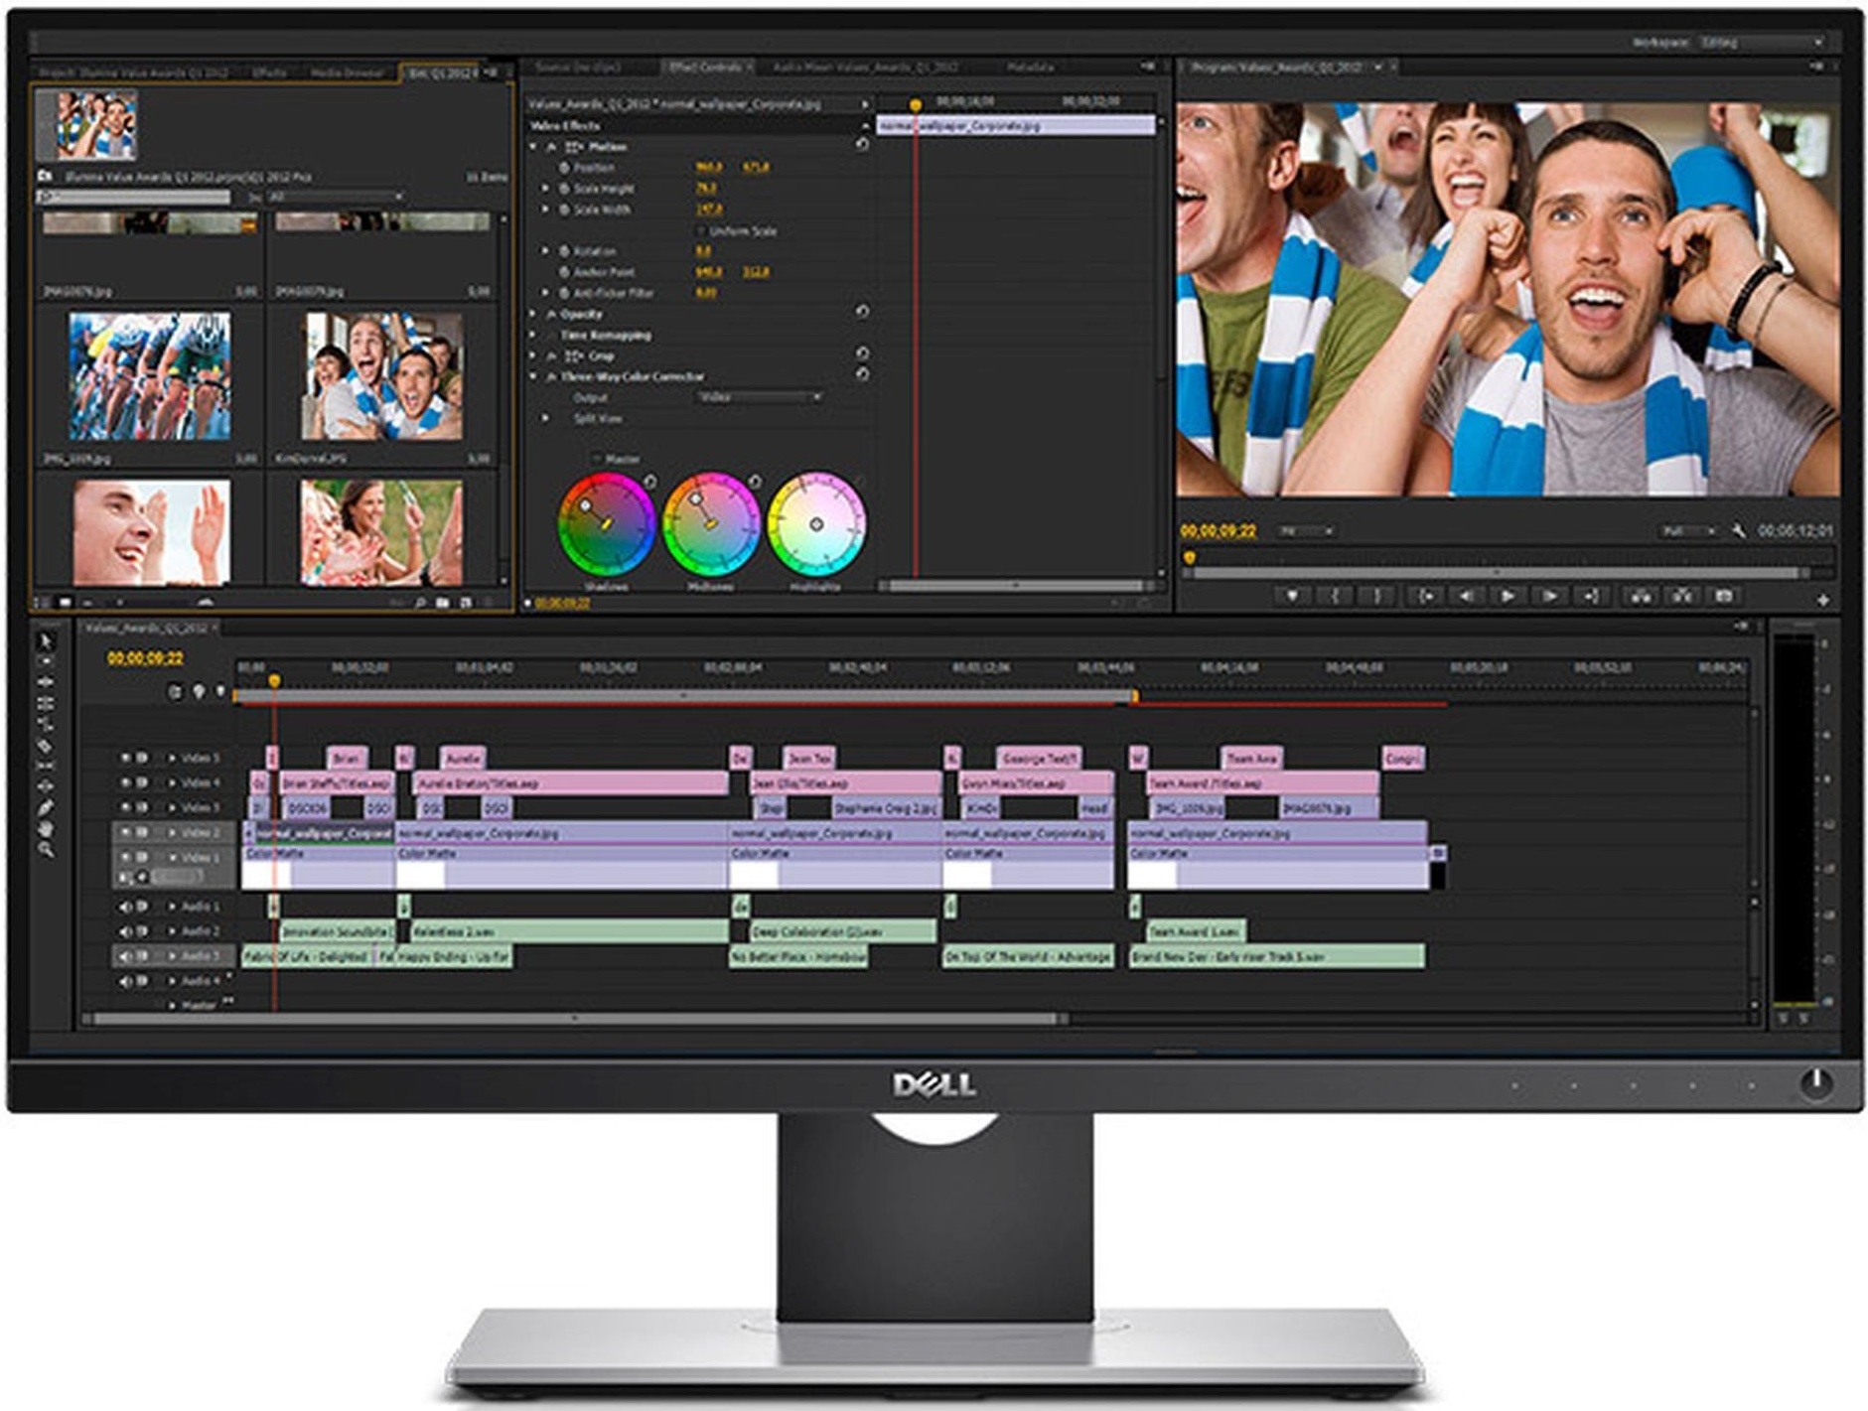Viewport: 1868px width, 1411px height.
Task: Select the cyclists race thumbnail
Action: [150, 376]
